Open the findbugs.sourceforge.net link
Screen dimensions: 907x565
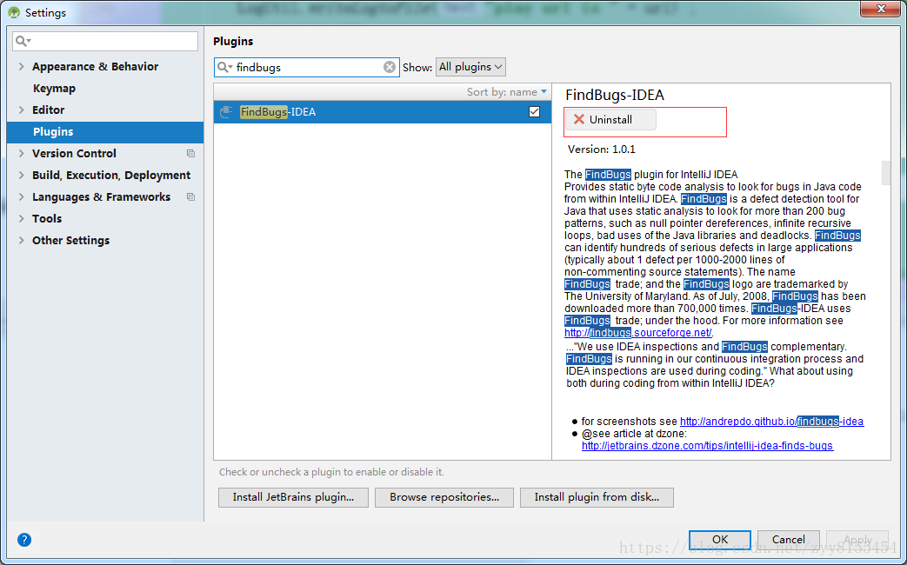point(638,333)
